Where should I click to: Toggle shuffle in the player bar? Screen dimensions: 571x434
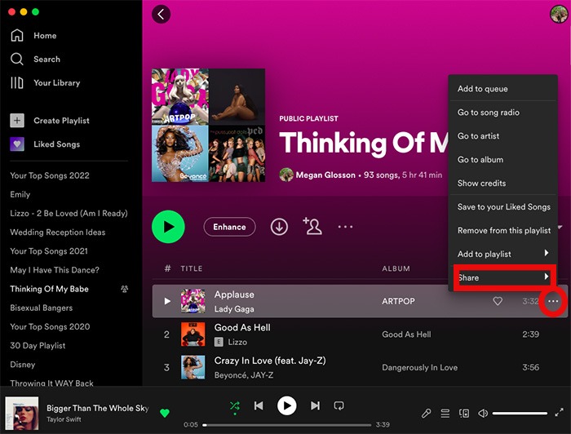pyautogui.click(x=235, y=405)
